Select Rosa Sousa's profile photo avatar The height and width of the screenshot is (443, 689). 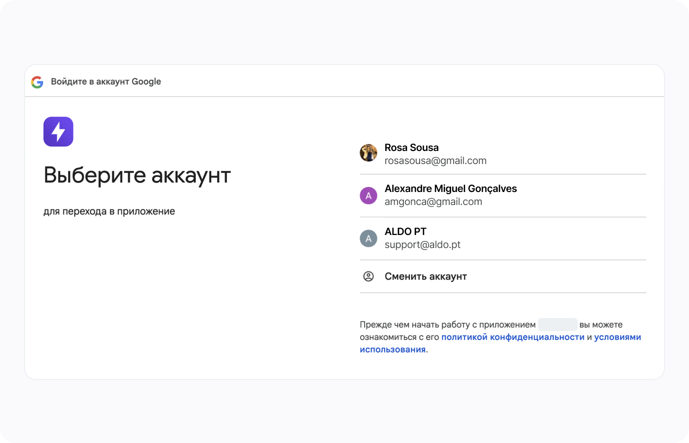point(369,153)
